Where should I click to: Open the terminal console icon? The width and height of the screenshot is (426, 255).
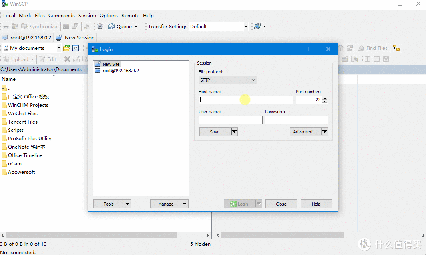[x=66, y=26]
